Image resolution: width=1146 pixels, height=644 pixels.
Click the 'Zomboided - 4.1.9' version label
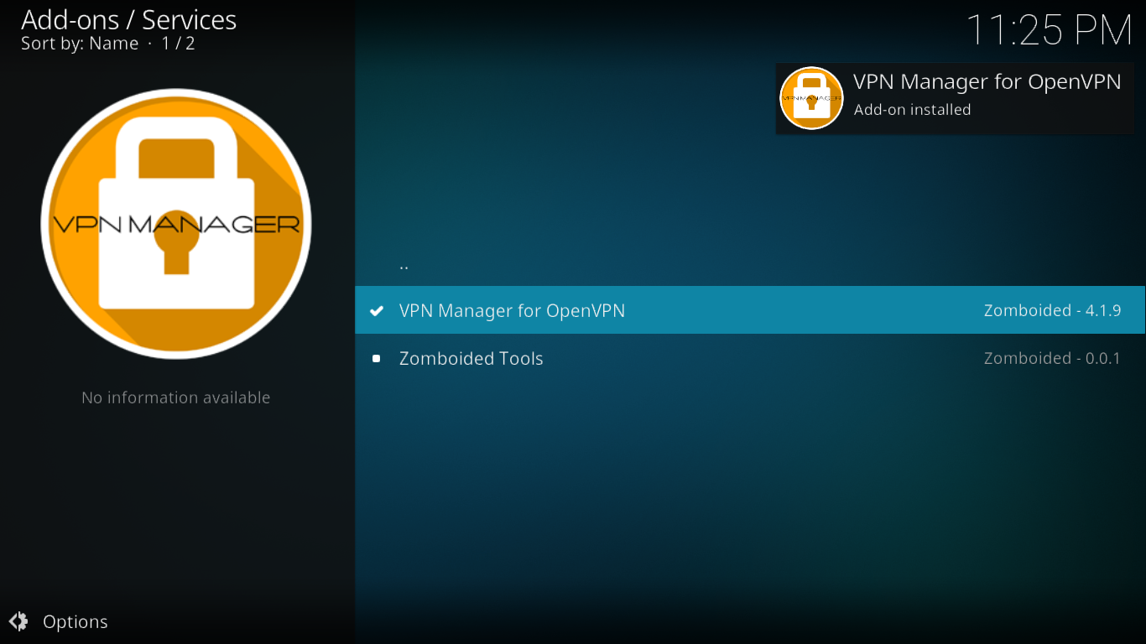point(1052,310)
